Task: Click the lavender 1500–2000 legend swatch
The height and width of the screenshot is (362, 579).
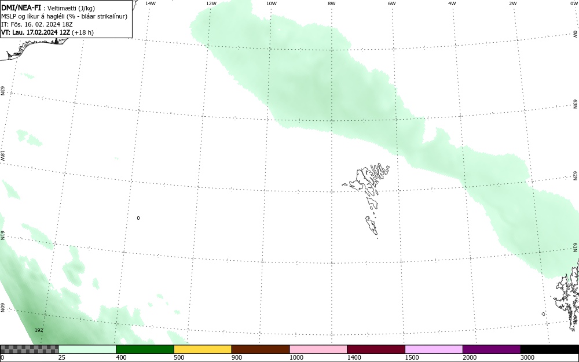Action: [x=434, y=349]
